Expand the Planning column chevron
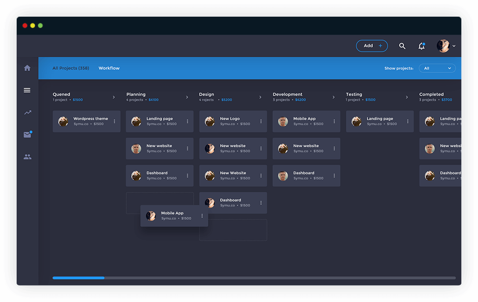The height and width of the screenshot is (302, 478). [x=187, y=97]
